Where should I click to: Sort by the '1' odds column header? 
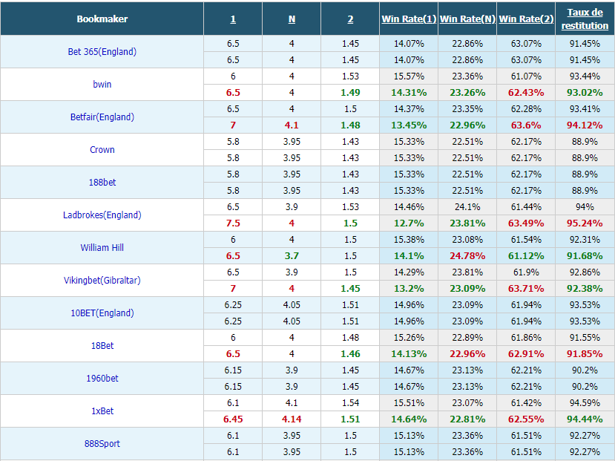[x=233, y=19]
